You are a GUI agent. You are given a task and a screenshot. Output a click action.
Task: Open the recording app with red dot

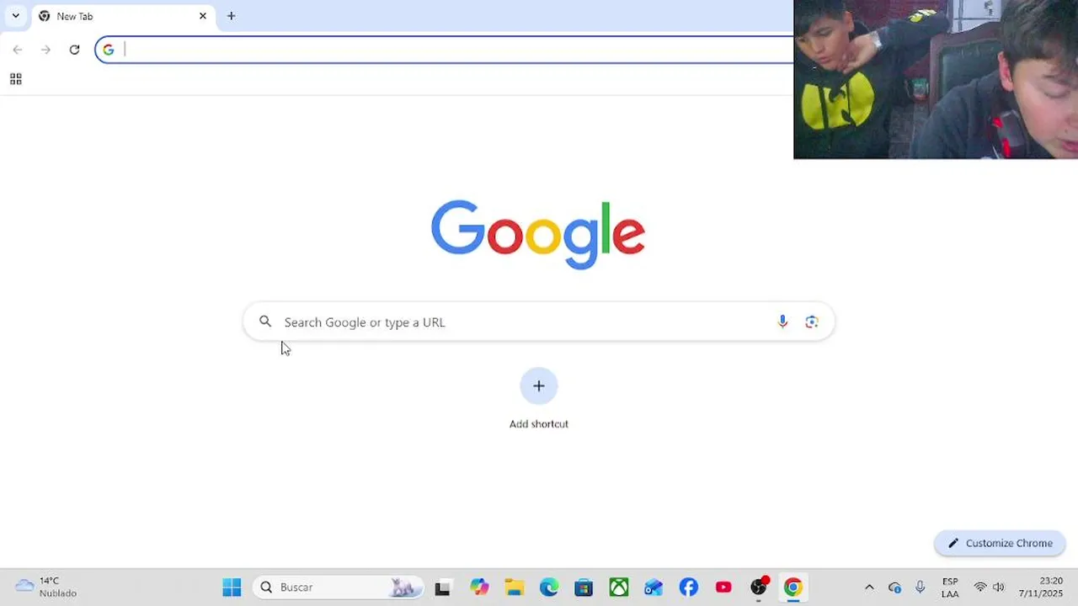(x=759, y=587)
